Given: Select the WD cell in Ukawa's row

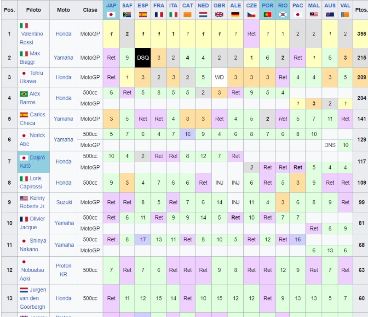Looking at the screenshot, I should point(219,77).
